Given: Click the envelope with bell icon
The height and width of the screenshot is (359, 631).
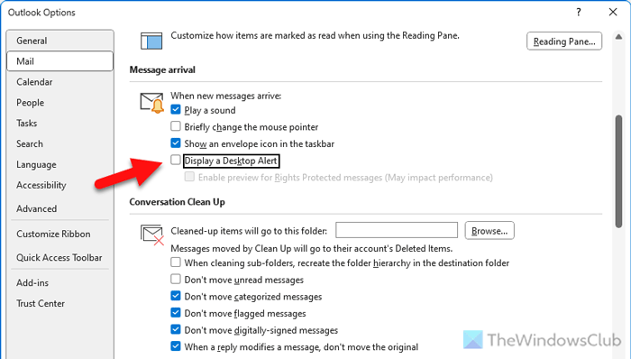Looking at the screenshot, I should 151,103.
